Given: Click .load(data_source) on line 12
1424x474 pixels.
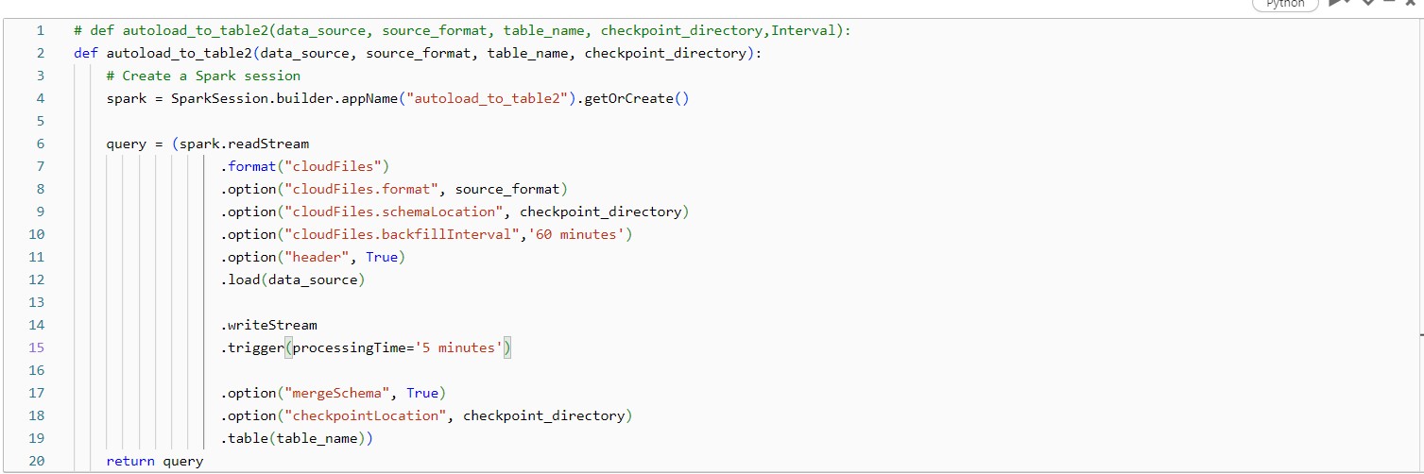Looking at the screenshot, I should tap(293, 279).
